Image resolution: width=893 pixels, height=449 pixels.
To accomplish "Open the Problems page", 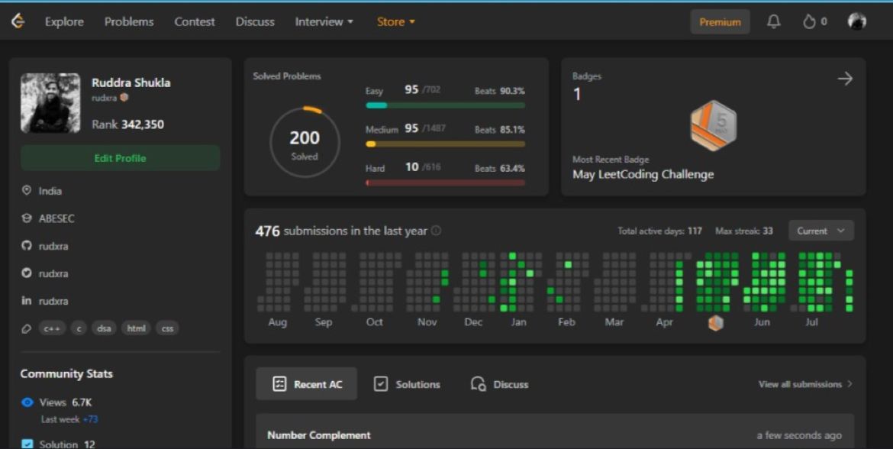I will pyautogui.click(x=129, y=21).
